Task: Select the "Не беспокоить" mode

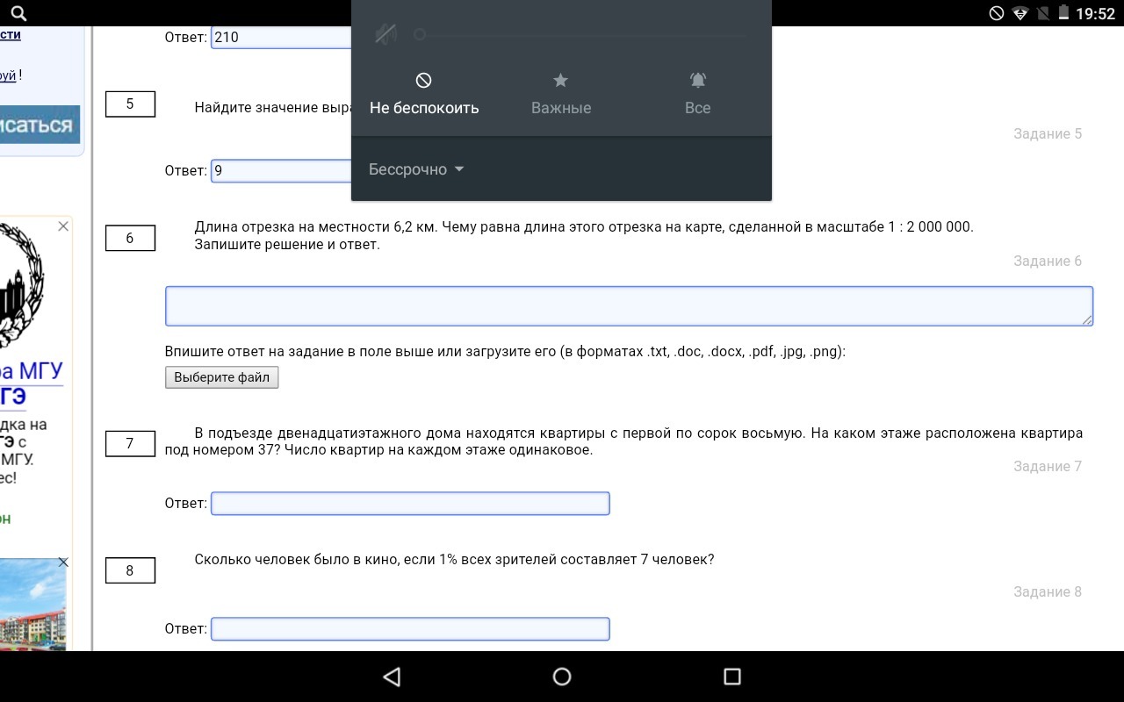Action: [x=424, y=94]
